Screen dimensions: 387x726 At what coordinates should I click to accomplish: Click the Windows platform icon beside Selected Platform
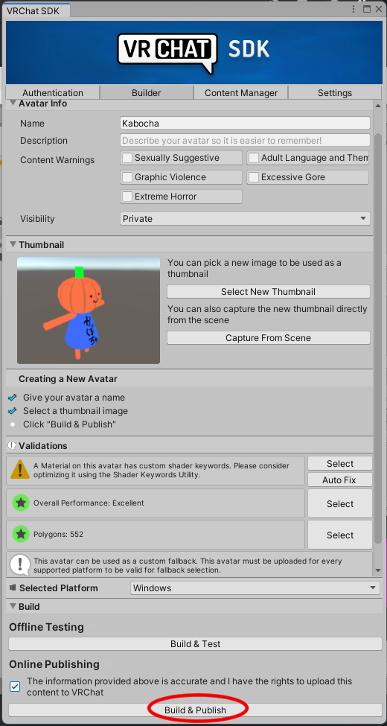13,588
